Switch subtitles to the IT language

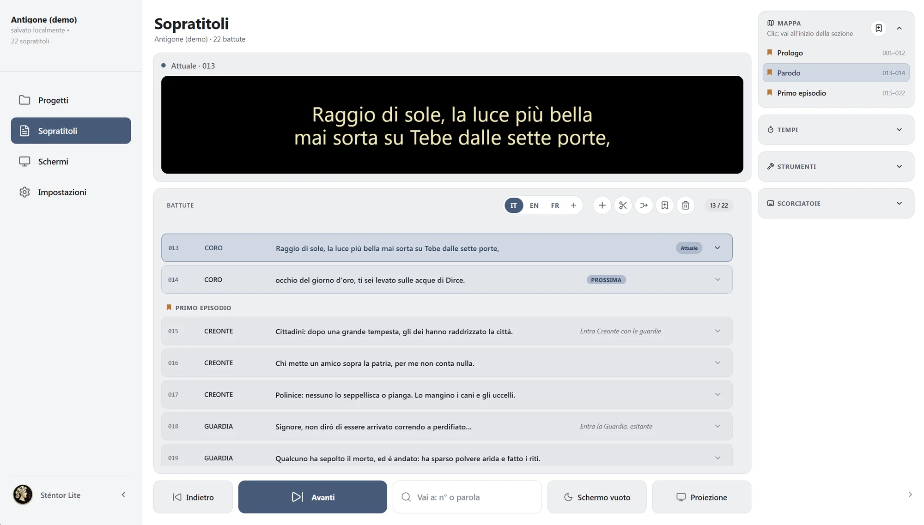tap(514, 205)
